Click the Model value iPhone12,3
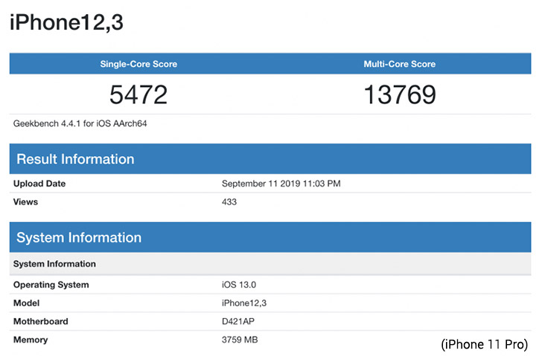The width and height of the screenshot is (542, 356). click(x=244, y=303)
